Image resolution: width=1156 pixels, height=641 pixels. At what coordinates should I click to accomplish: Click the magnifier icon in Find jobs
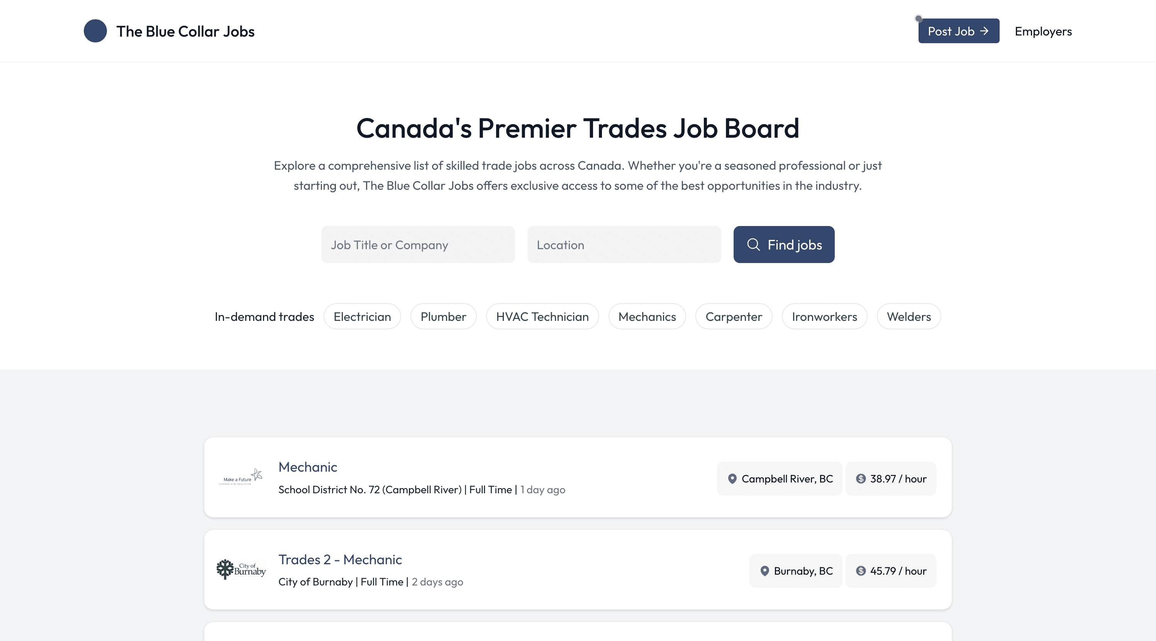[x=753, y=244]
